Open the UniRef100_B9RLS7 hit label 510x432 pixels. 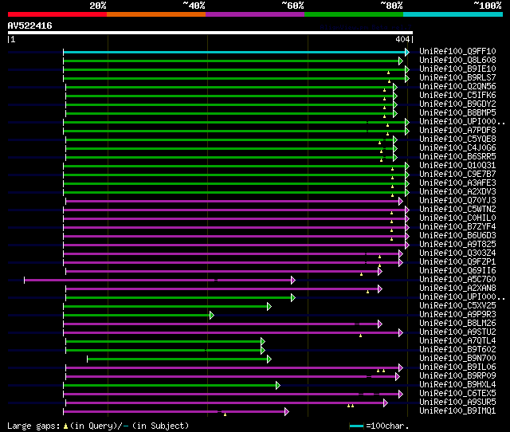[x=457, y=78]
